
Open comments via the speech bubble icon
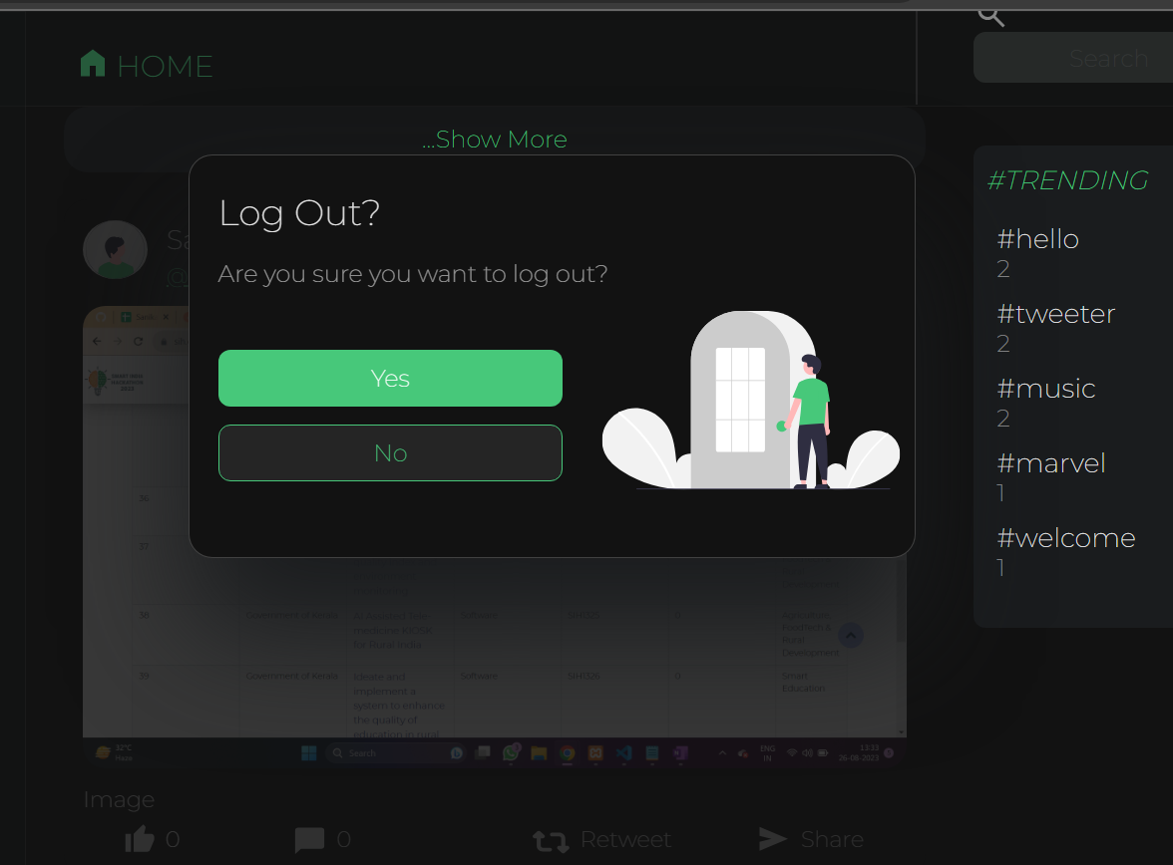click(310, 838)
